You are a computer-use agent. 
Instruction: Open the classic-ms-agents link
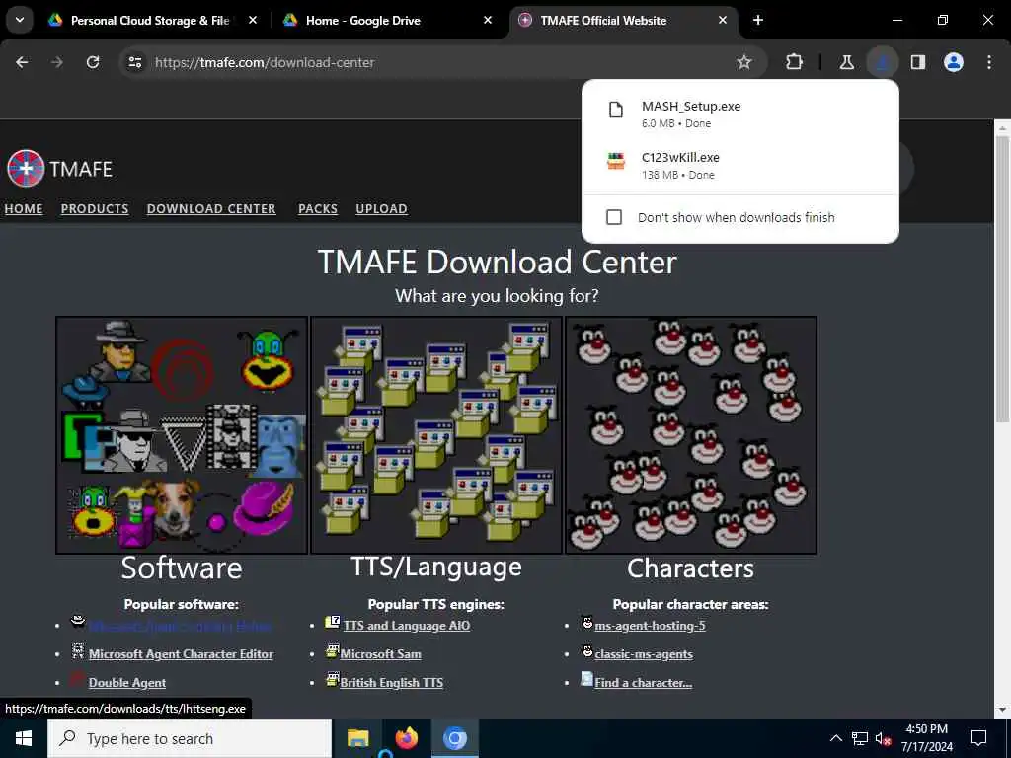644,653
